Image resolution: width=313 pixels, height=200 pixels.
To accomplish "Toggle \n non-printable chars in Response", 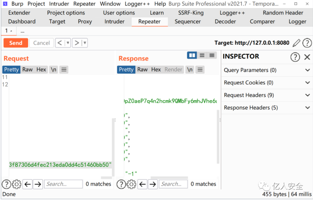I will [190, 70].
